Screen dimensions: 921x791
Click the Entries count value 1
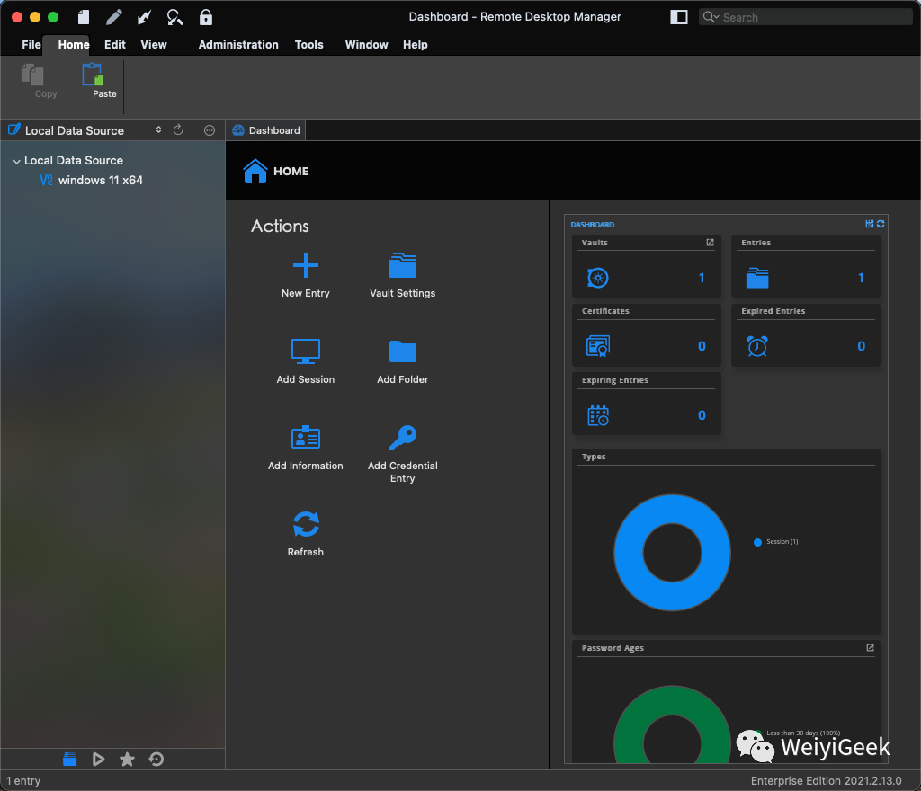click(x=861, y=278)
